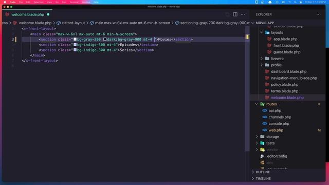The width and height of the screenshot is (329, 185).
Task: Click the Series row bg-indigo-300 swatch
Action: point(75,50)
